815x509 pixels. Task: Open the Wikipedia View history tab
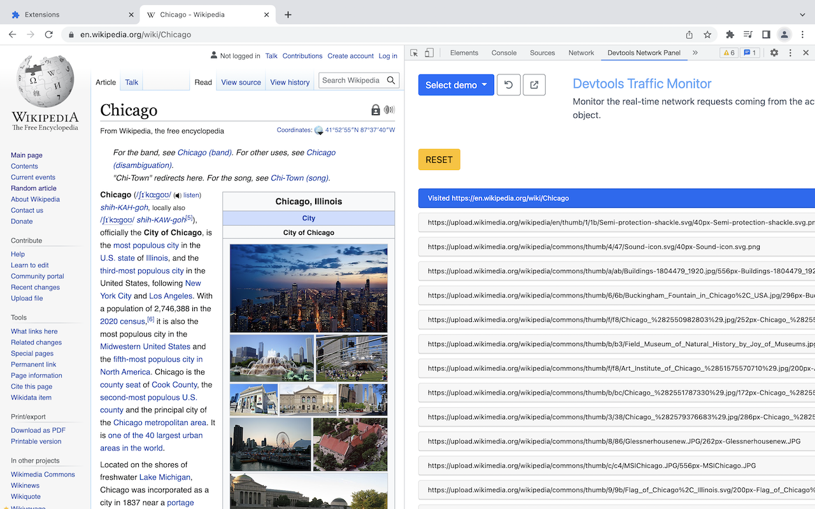click(290, 82)
